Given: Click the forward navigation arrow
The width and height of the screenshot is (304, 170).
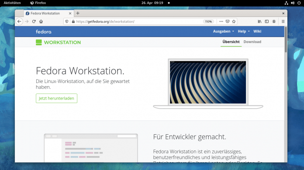Looking at the screenshot, I should 27,21.
